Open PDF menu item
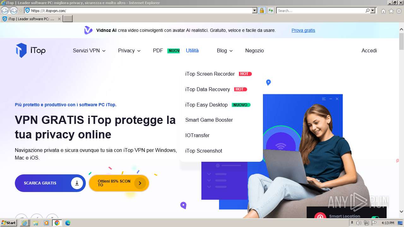 pos(158,50)
